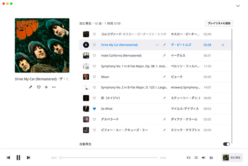Favorite the コルコヴァード track
Viewport: 248px width, 166px height.
pyautogui.click(x=94, y=34)
